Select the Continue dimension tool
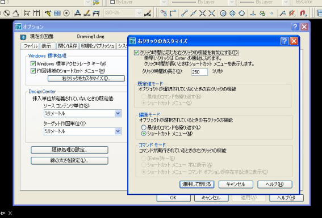The image size is (322, 218). (36, 13)
